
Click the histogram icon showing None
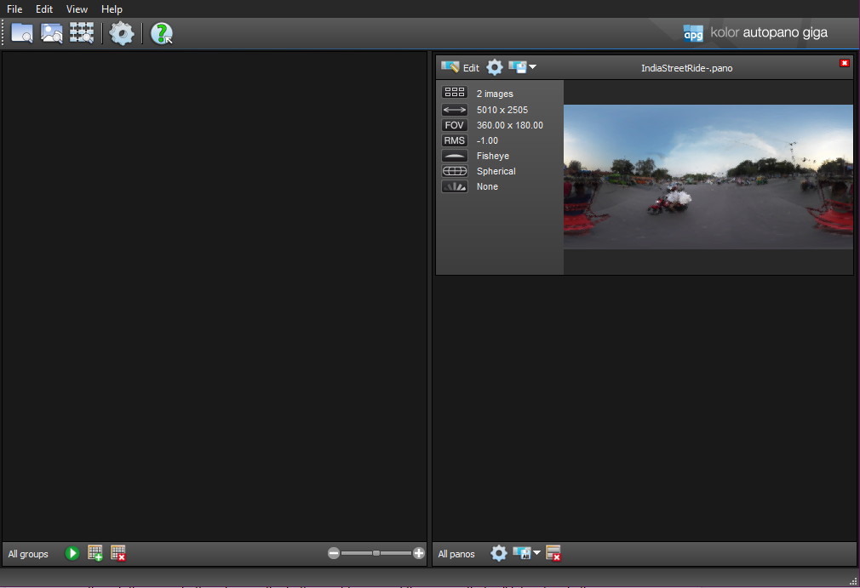(x=454, y=186)
